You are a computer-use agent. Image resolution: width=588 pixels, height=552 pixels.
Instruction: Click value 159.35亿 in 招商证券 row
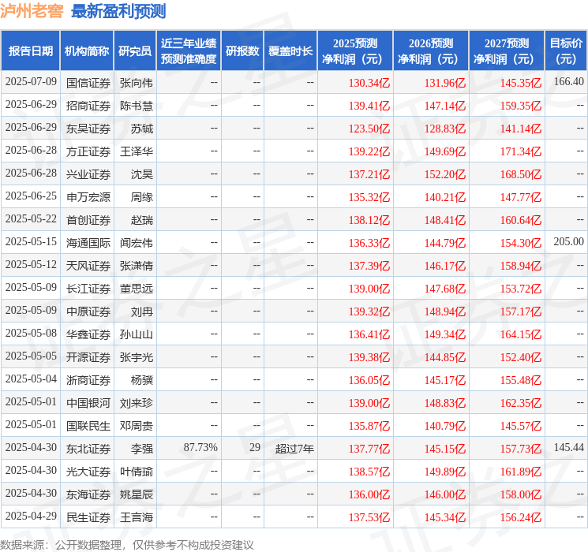pyautogui.click(x=521, y=106)
